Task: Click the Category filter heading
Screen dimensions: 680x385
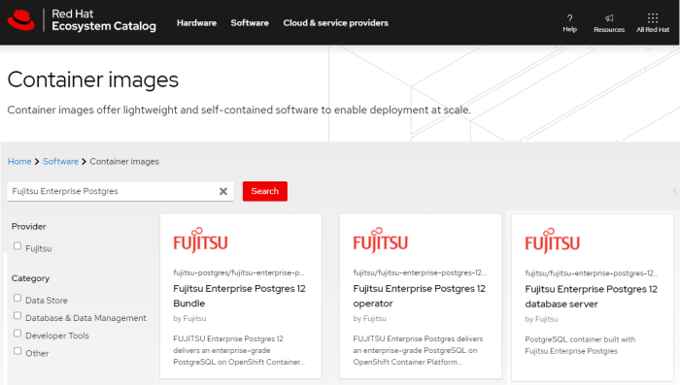Action: (30, 278)
